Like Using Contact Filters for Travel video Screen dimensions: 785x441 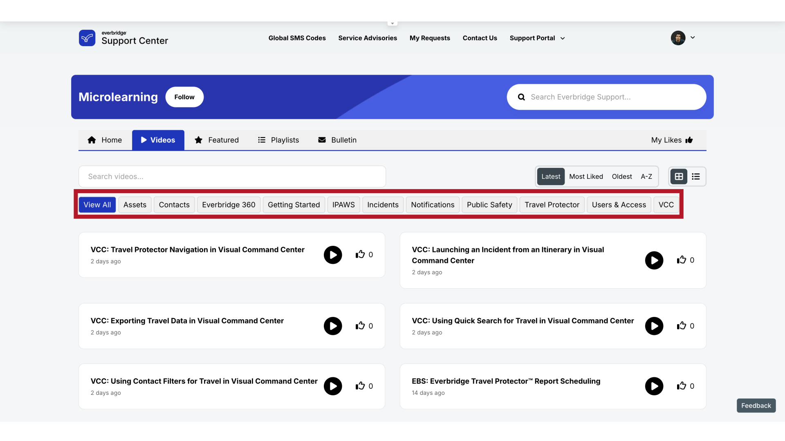point(360,386)
